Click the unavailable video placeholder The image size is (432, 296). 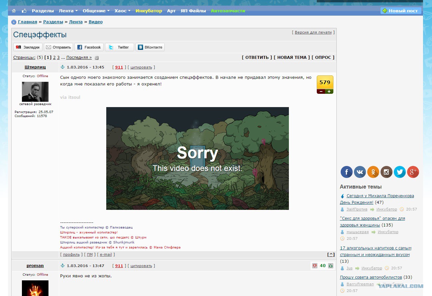click(x=198, y=158)
